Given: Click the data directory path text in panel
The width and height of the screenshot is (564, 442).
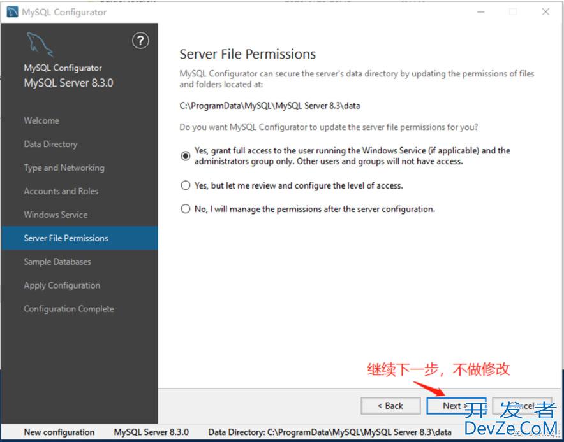Looking at the screenshot, I should [270, 106].
